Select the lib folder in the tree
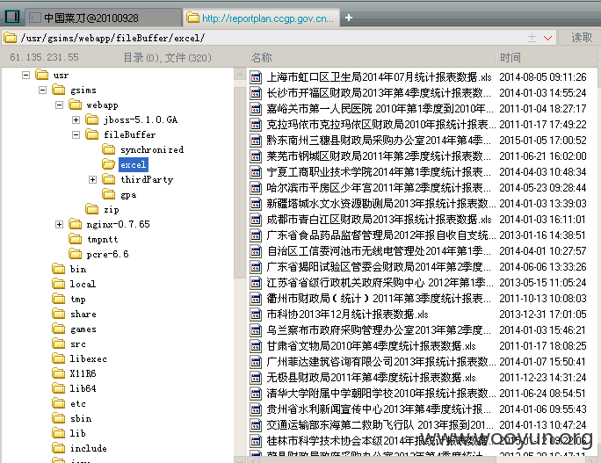 coord(77,433)
